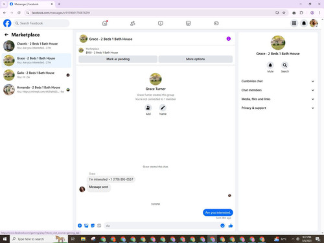This screenshot has width=324, height=243.
Task: Add people using the Add icon
Action: (148, 108)
